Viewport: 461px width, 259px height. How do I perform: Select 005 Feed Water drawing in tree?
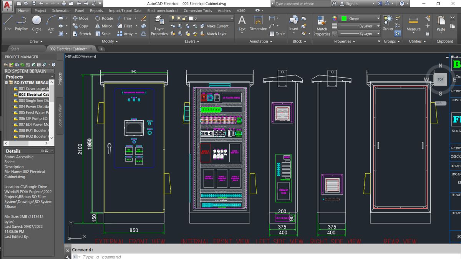[31, 112]
